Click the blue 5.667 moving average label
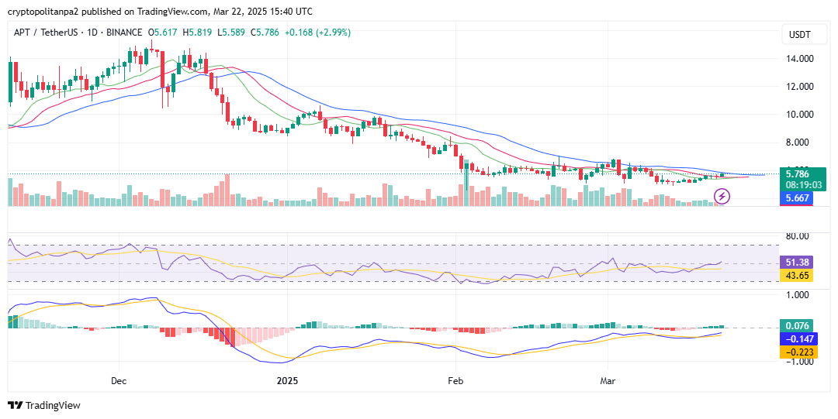 796,198
